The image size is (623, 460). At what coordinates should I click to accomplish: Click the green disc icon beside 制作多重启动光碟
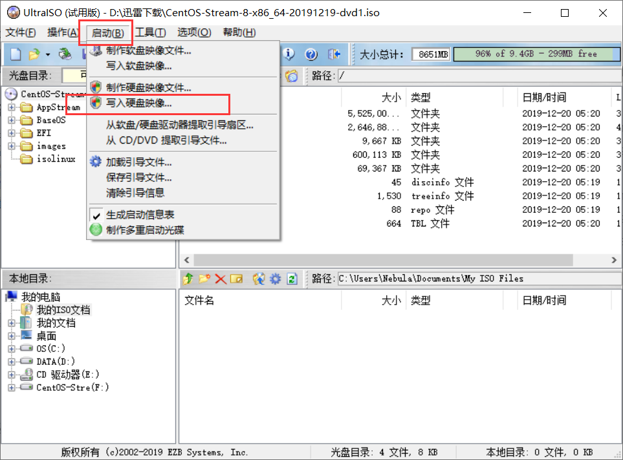click(x=96, y=230)
